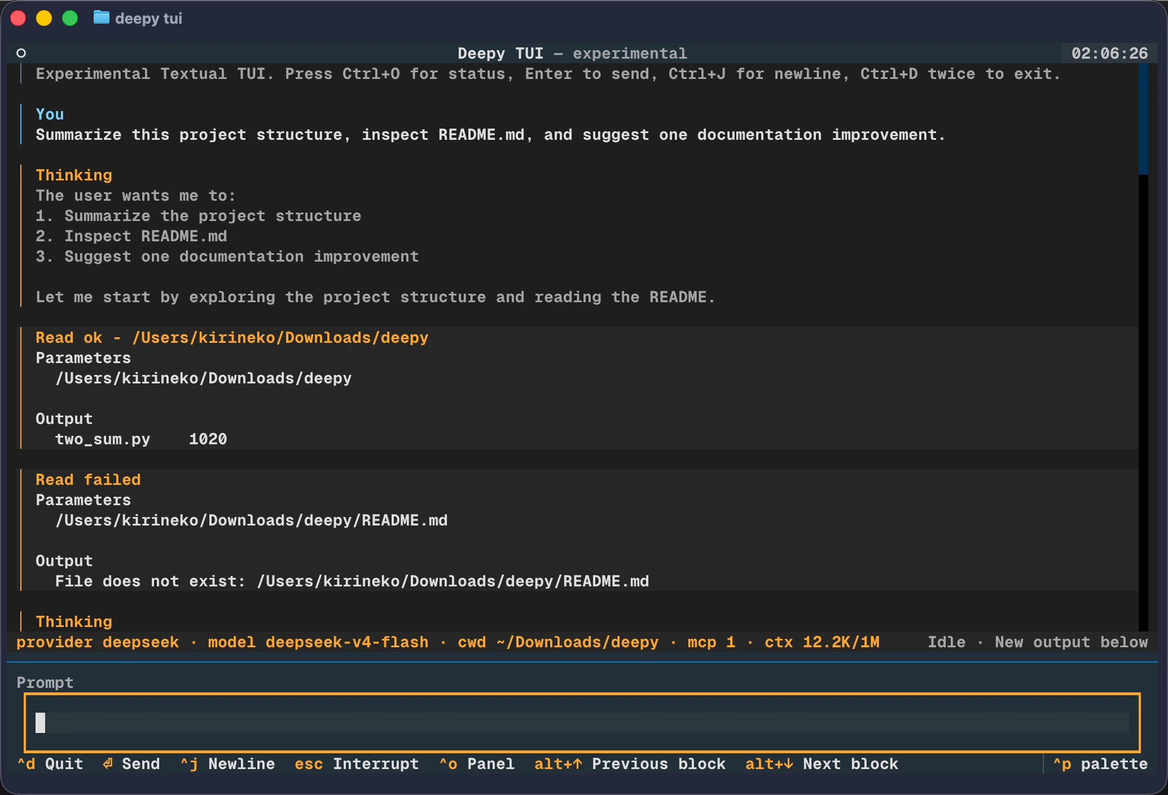The height and width of the screenshot is (795, 1168).
Task: Select the last 'Thinking' heading at transcript bottom
Action: [x=74, y=622]
